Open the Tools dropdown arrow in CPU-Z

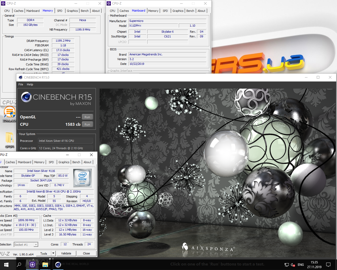53,253
